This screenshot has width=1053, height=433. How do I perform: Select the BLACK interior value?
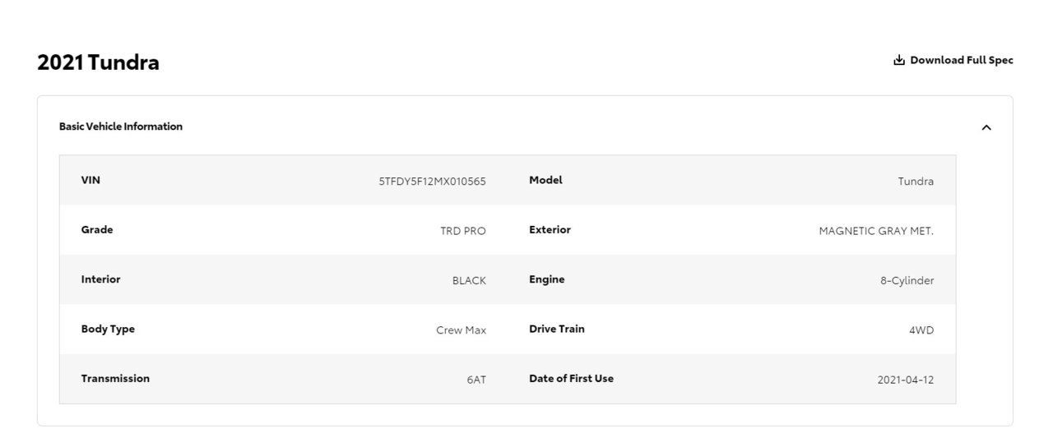click(x=469, y=280)
